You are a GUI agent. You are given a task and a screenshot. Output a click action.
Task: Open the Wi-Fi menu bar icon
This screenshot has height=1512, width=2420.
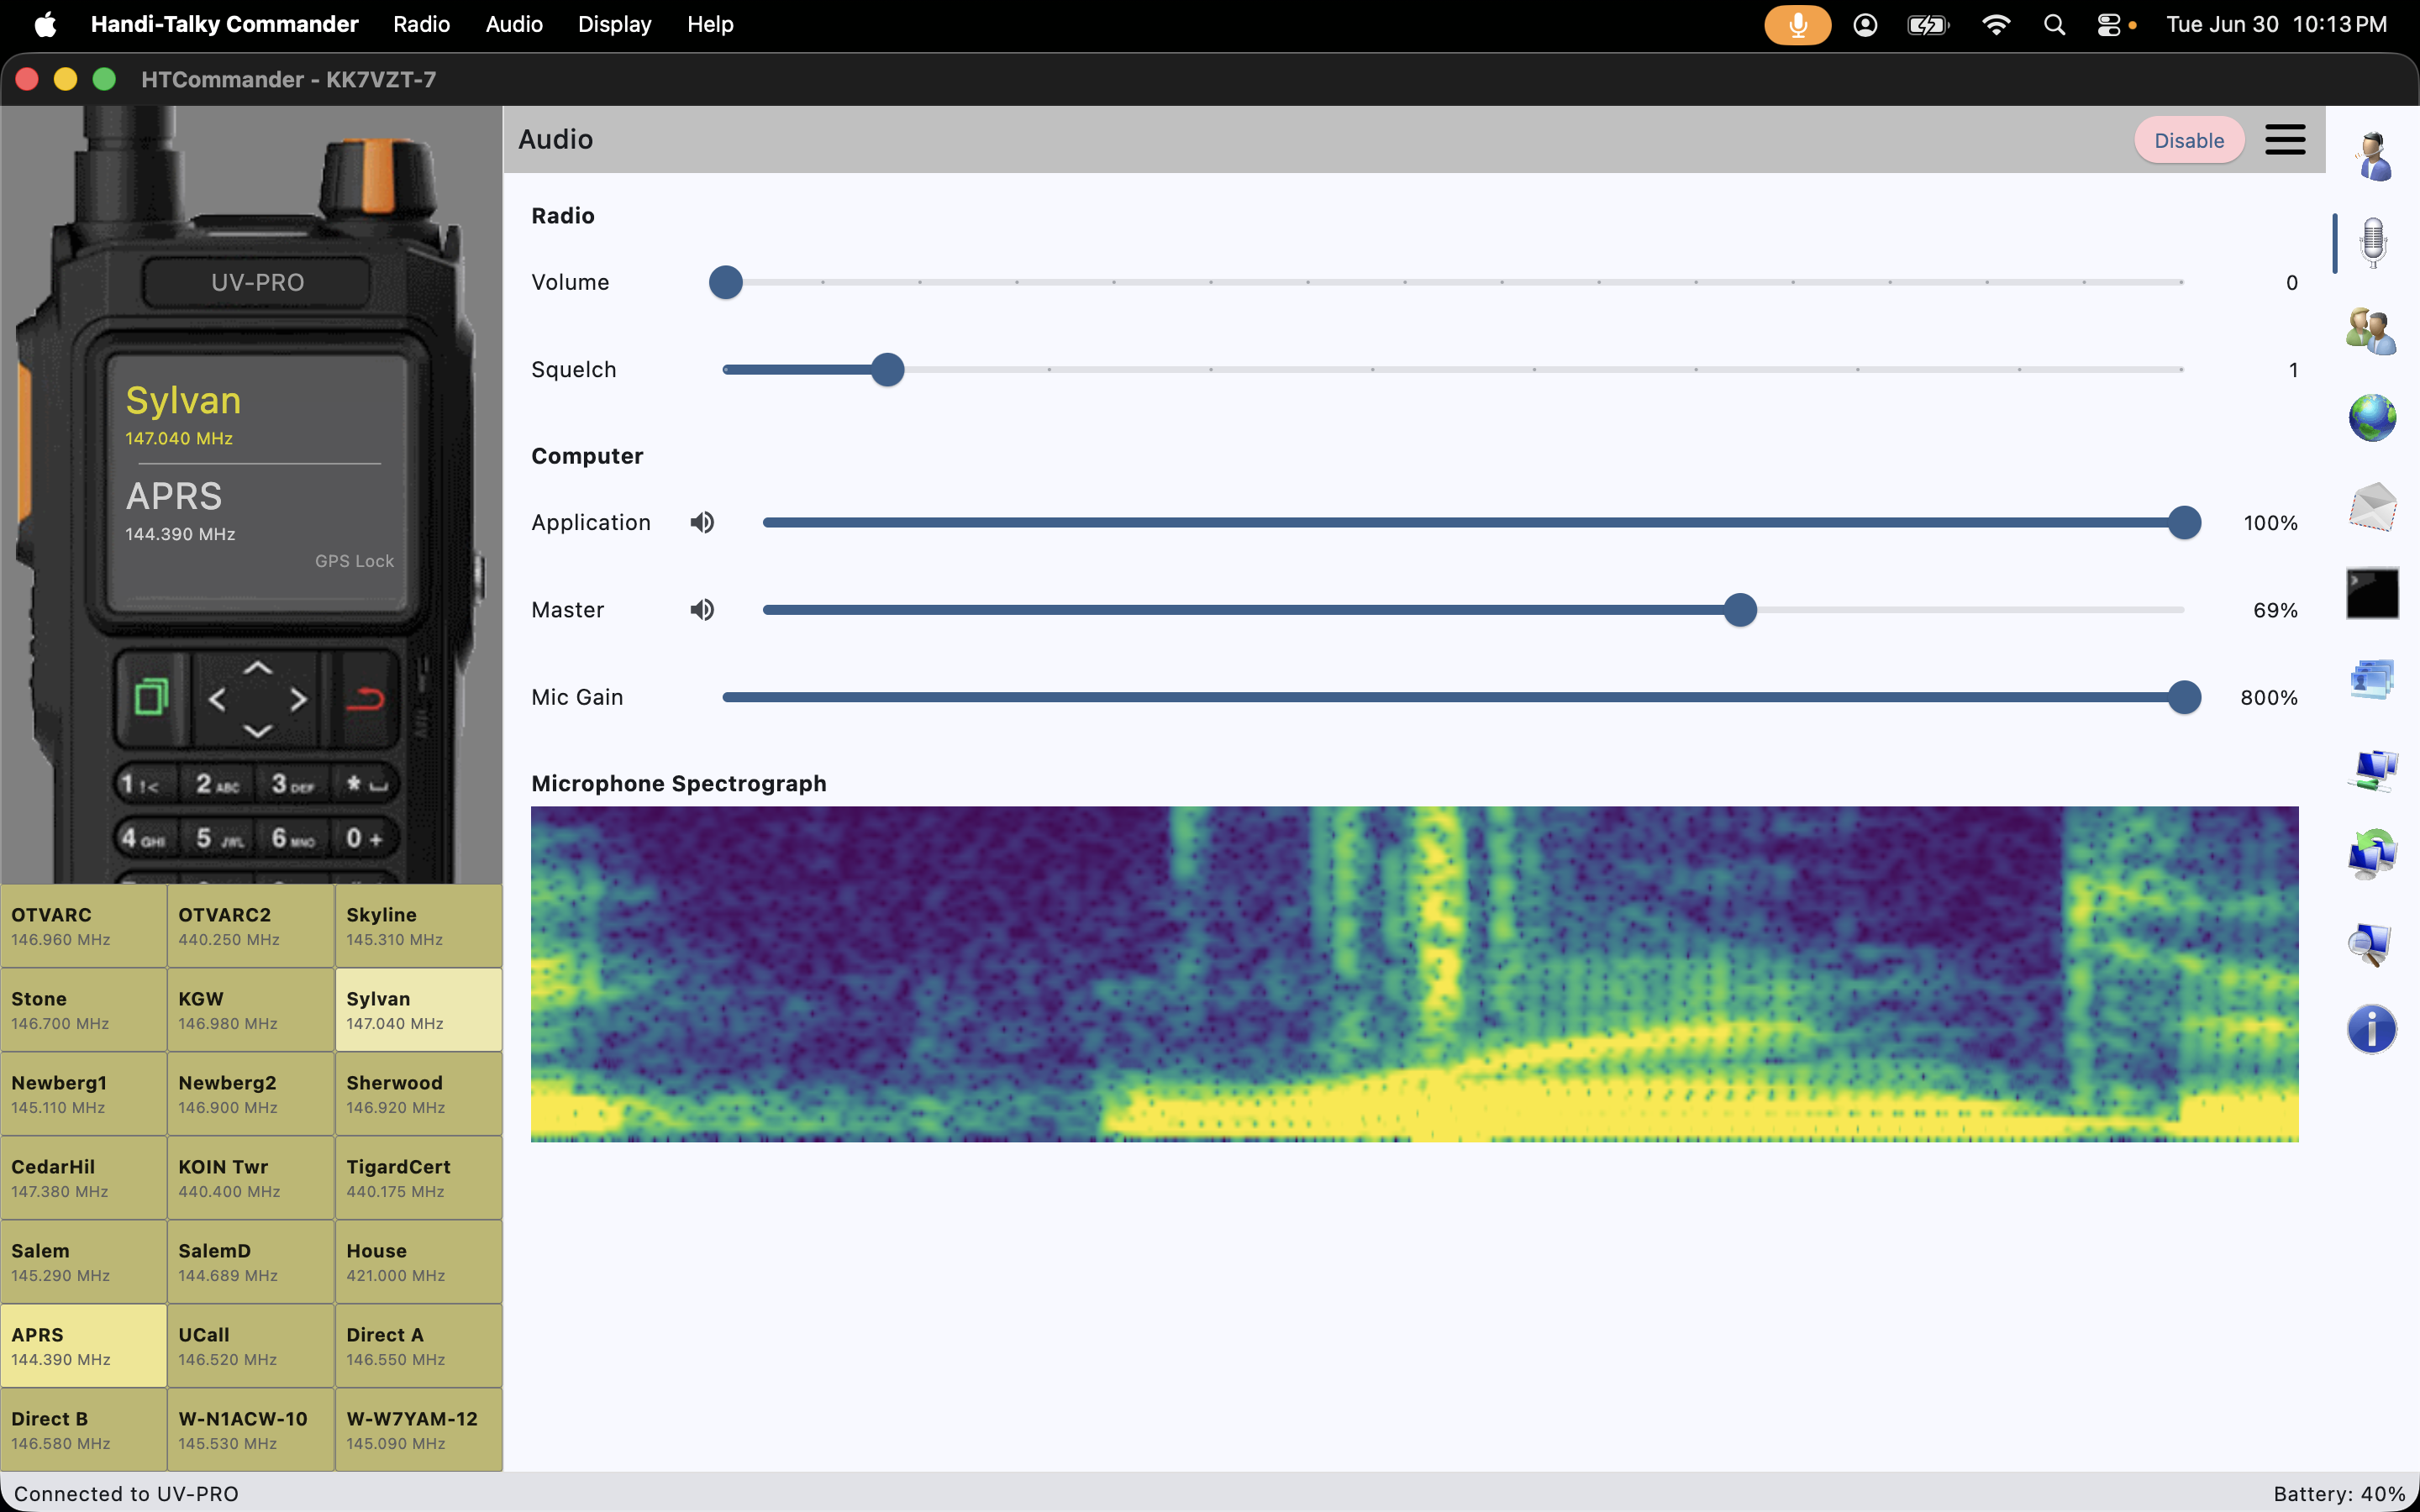coord(1995,24)
